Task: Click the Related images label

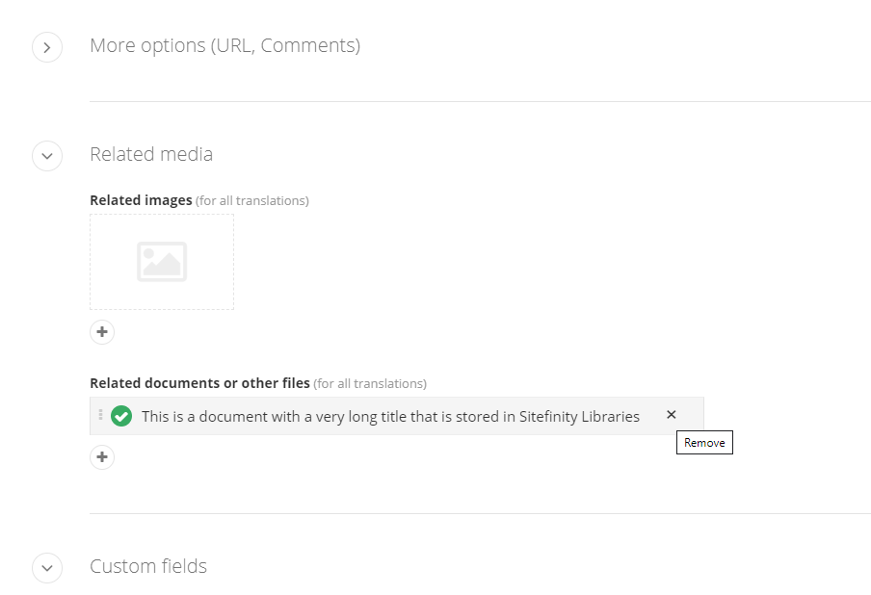Action: (x=141, y=200)
